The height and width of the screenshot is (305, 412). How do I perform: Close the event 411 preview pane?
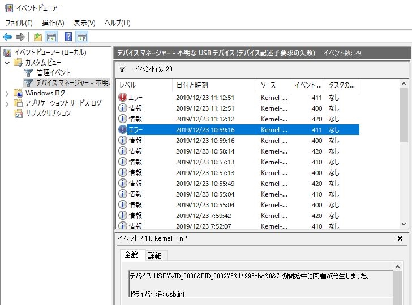[400, 238]
